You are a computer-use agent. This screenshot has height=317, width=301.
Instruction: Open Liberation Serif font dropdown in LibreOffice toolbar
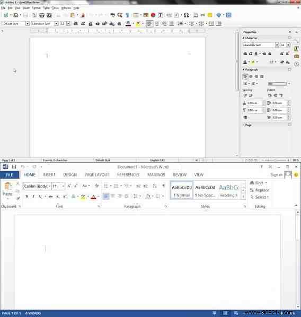pyautogui.click(x=56, y=24)
